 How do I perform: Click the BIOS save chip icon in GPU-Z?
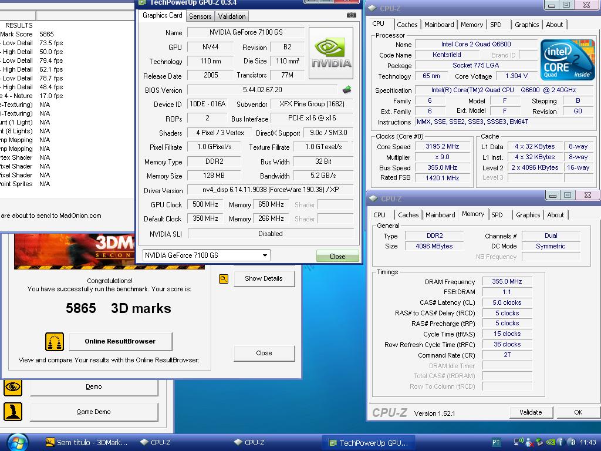pos(347,90)
